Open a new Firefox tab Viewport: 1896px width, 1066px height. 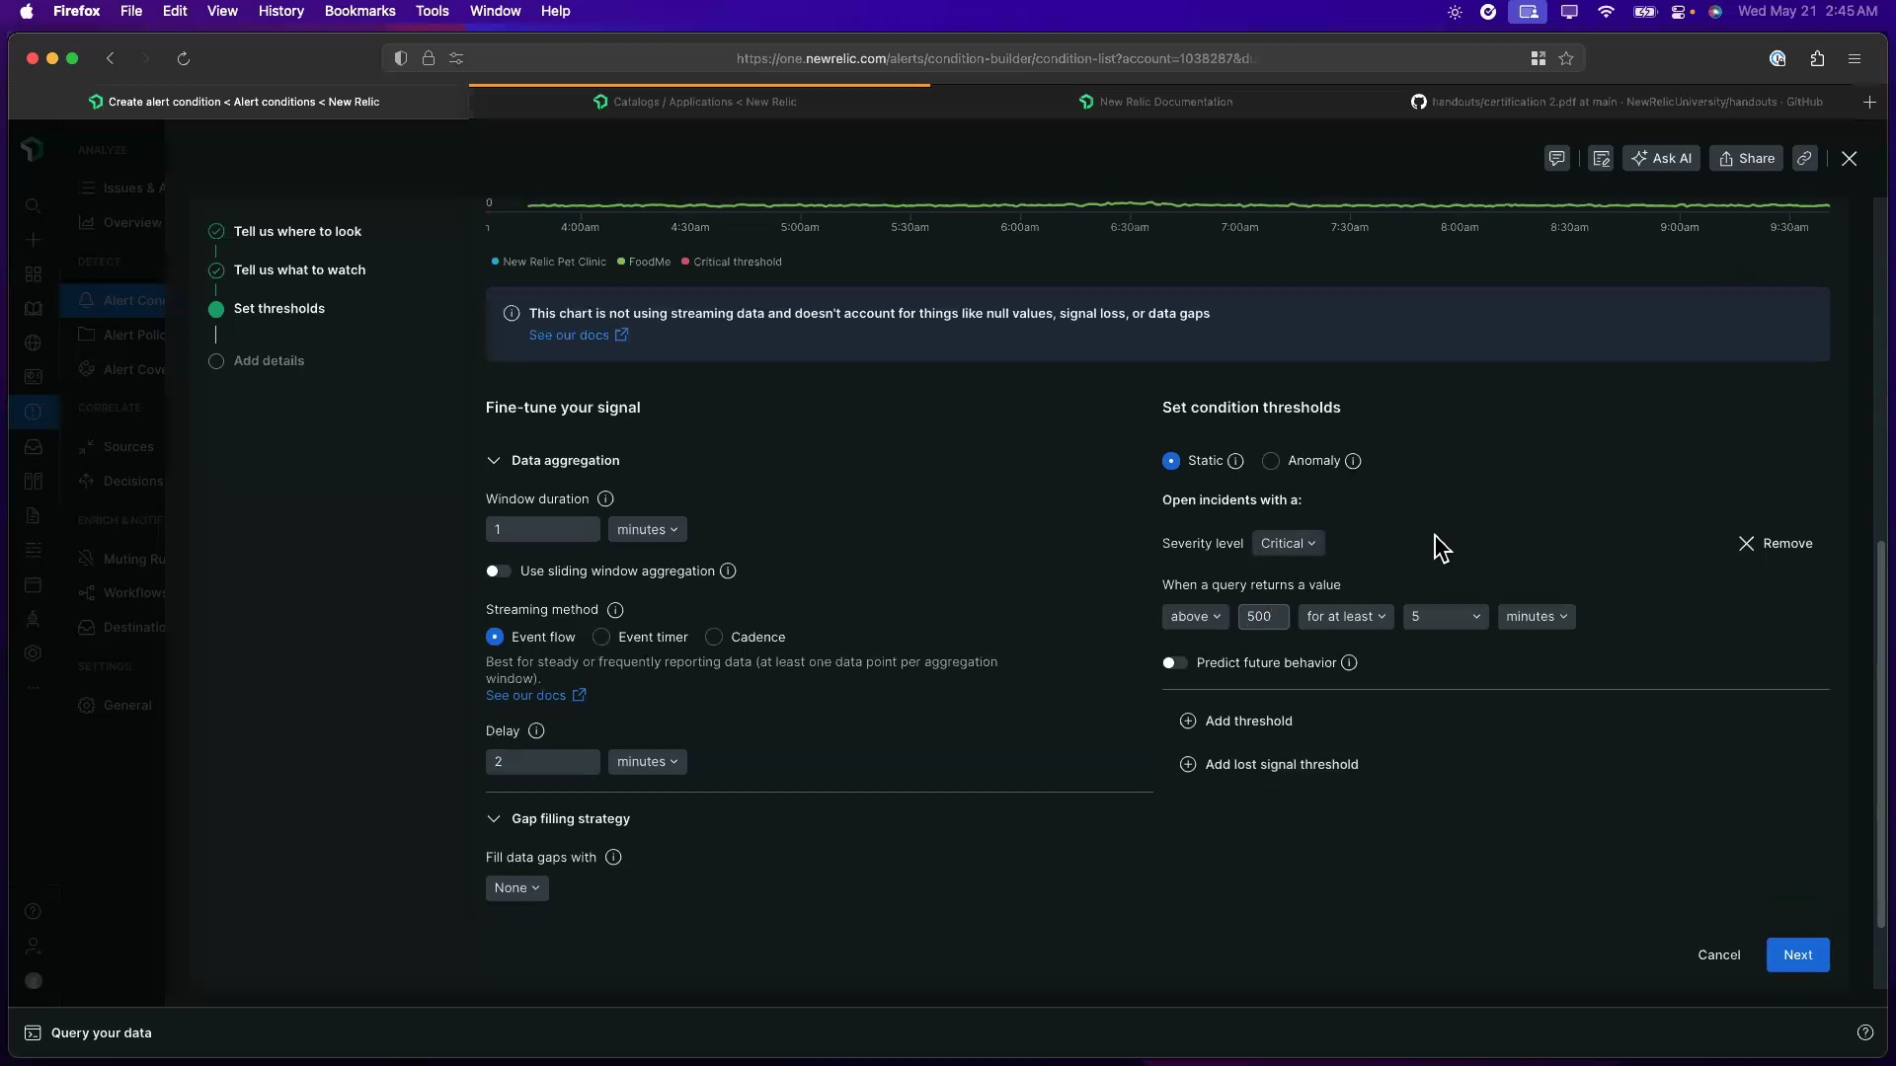pyautogui.click(x=1869, y=103)
